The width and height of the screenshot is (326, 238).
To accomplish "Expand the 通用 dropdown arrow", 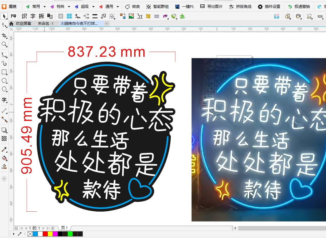I will pos(118,7).
